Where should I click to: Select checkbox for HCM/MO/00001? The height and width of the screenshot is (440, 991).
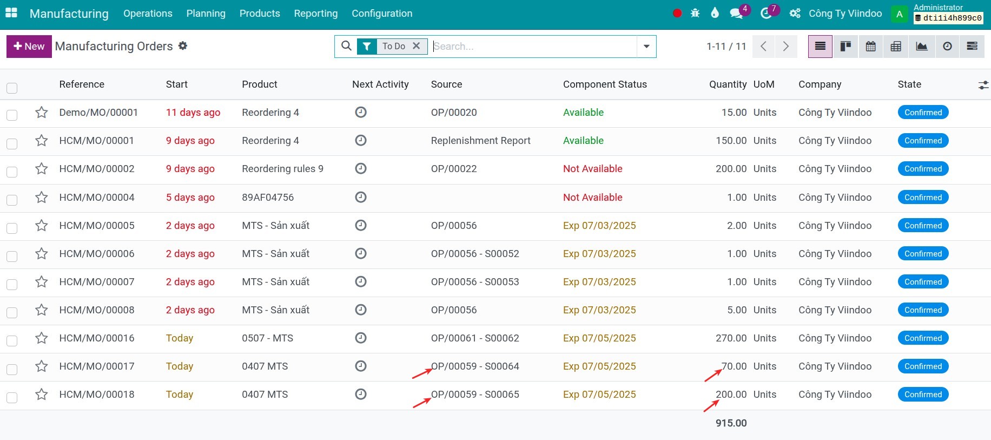[x=12, y=143]
